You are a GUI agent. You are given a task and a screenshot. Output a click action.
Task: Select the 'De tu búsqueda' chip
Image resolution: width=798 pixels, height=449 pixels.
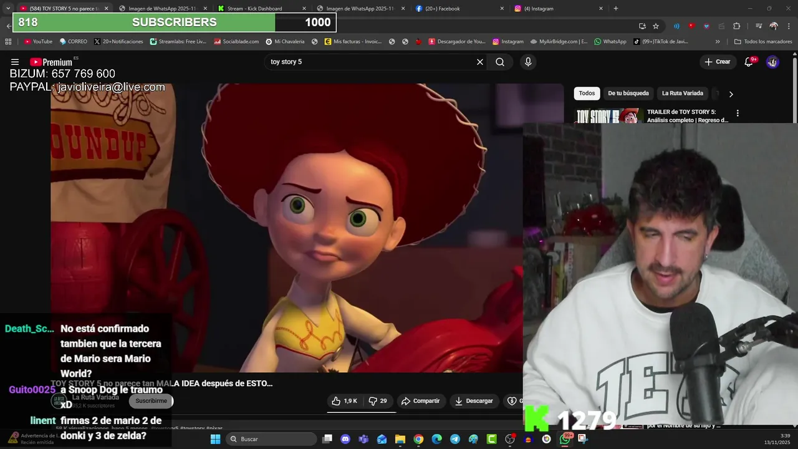pyautogui.click(x=628, y=94)
